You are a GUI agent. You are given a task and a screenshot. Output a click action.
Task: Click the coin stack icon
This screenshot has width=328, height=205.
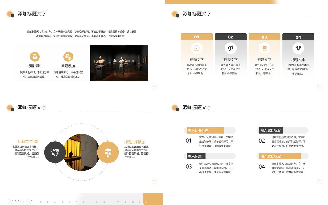click(68, 57)
